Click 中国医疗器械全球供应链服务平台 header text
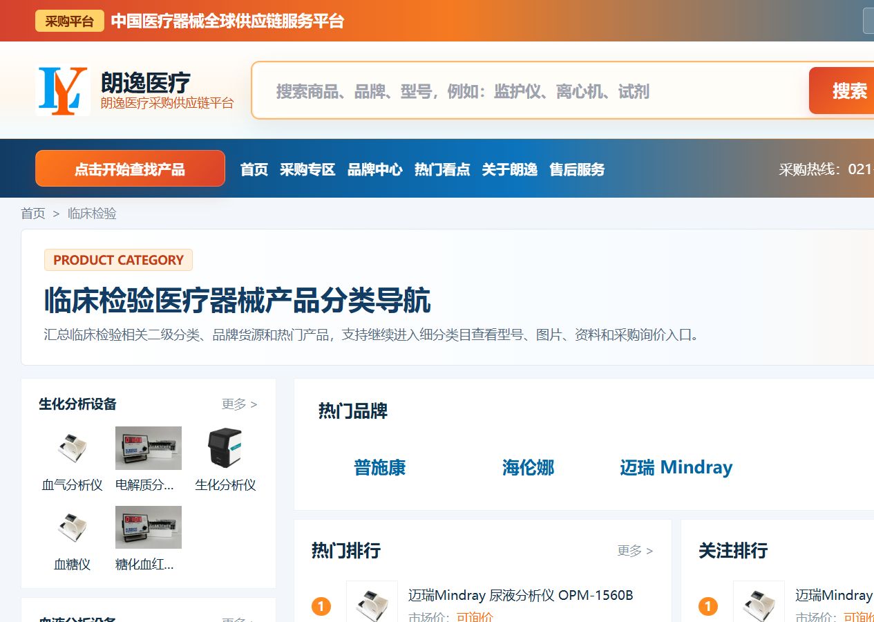This screenshot has height=622, width=874. (227, 21)
